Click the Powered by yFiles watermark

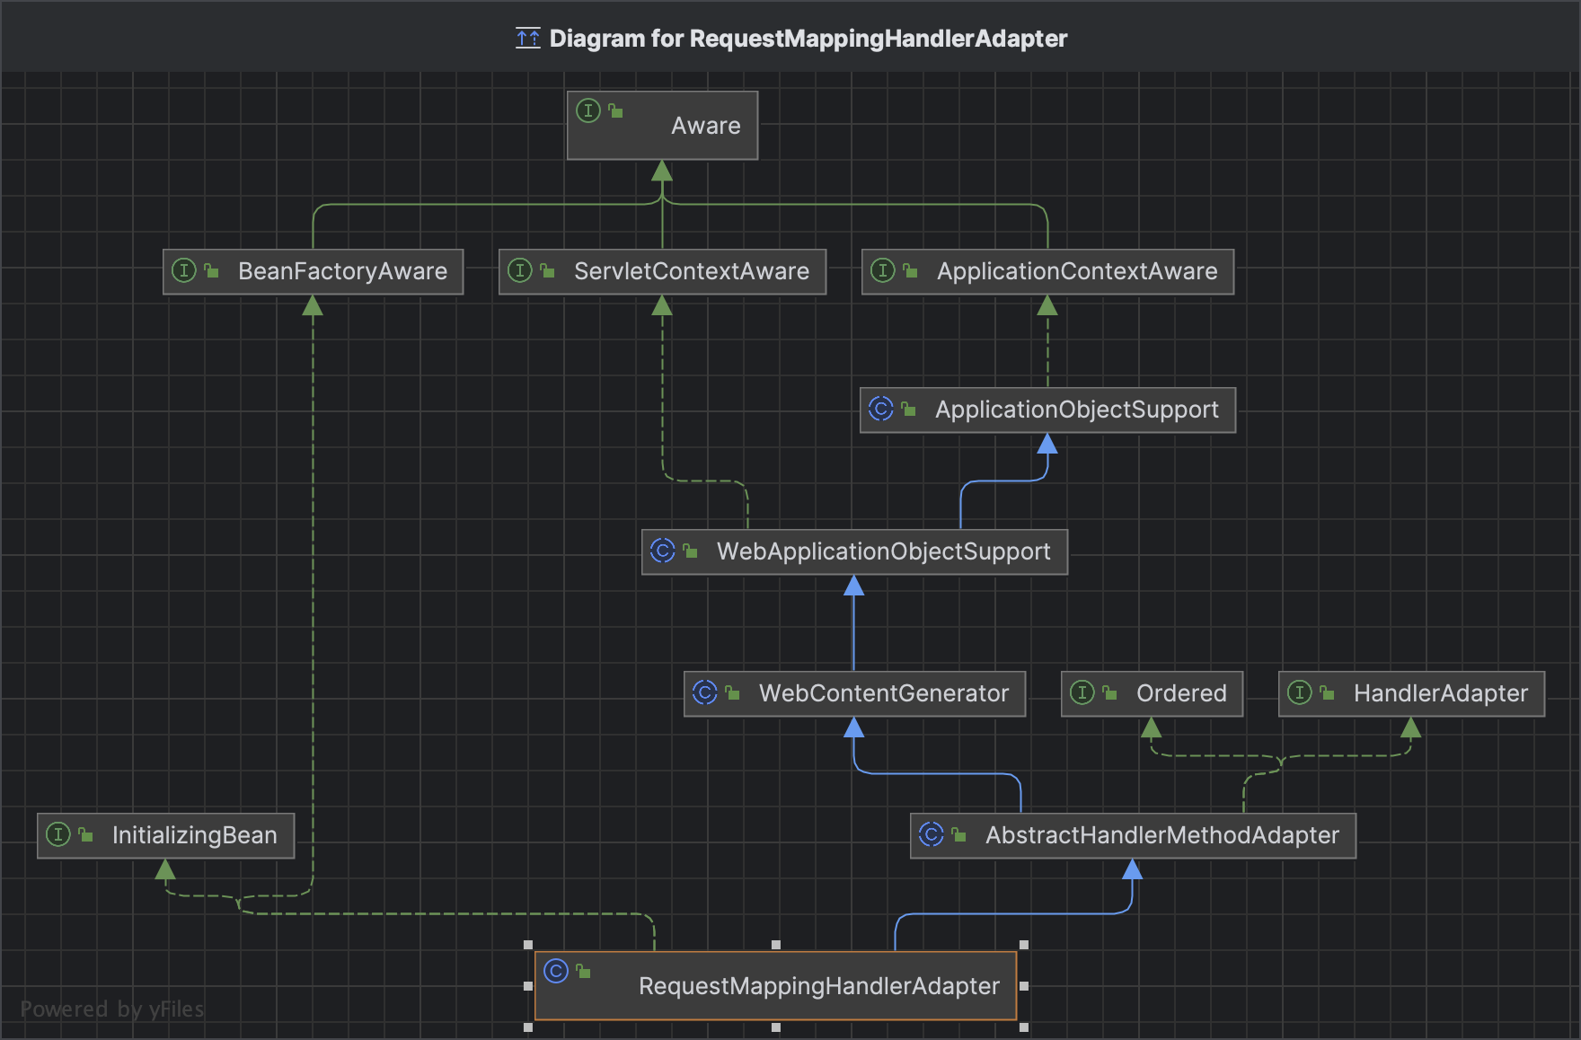(112, 1009)
